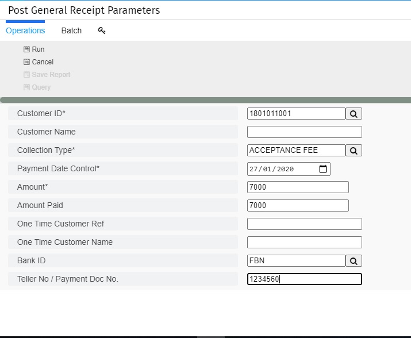
Task: Focus the Teller No / Payment Doc field
Action: click(305, 279)
